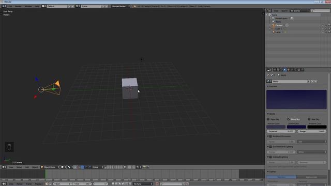Open the Scene selector field

pyautogui.click(x=91, y=6)
